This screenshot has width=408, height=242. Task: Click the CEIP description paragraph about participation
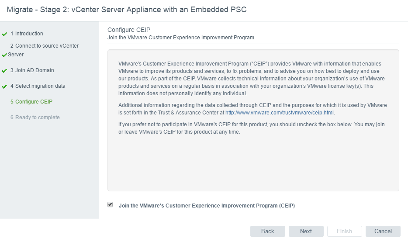[x=251, y=128]
